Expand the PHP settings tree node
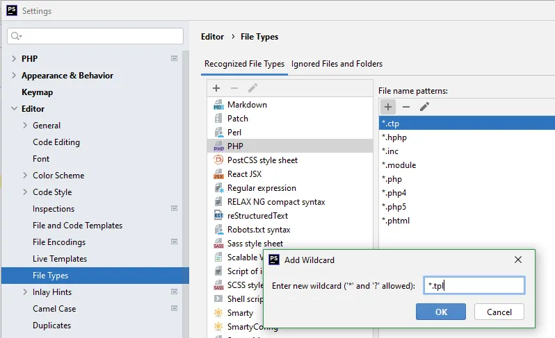Viewport: 555px width, 338px height. pos(14,59)
